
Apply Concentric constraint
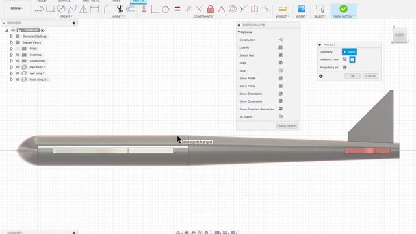pos(233,9)
